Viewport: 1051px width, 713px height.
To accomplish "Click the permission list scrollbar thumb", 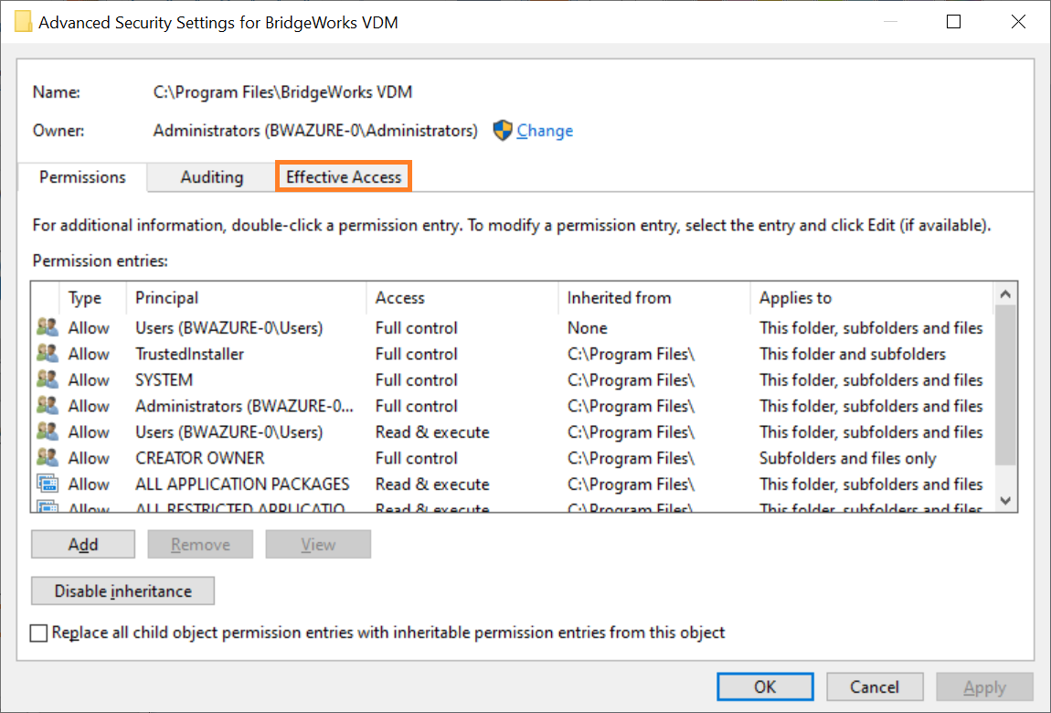I will (x=1004, y=385).
